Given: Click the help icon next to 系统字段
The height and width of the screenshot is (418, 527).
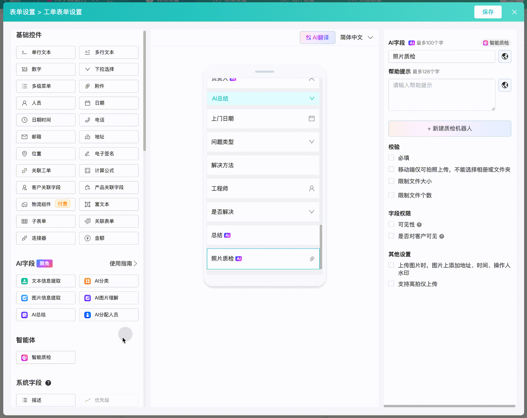Looking at the screenshot, I should (x=48, y=383).
